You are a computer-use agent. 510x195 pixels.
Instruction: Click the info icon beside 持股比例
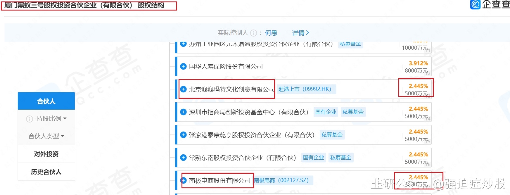pos(30,119)
